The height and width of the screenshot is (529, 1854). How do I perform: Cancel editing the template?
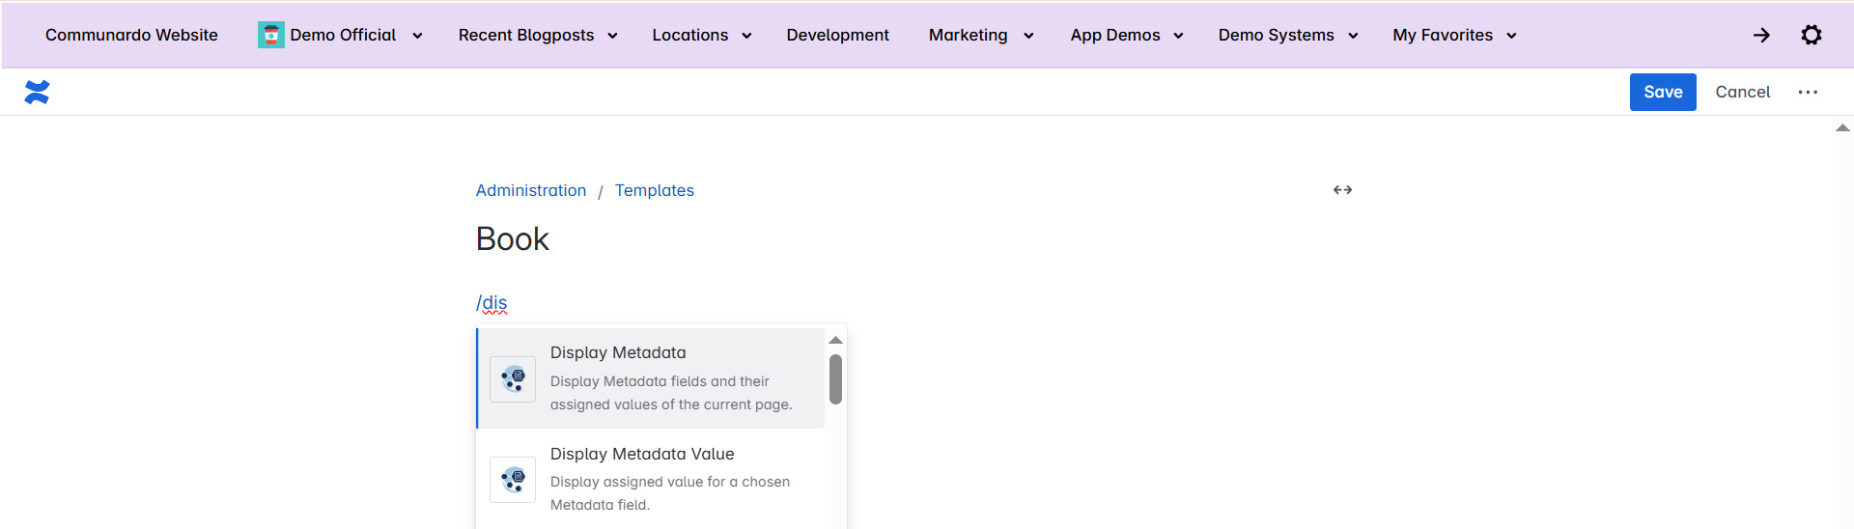[1742, 93]
